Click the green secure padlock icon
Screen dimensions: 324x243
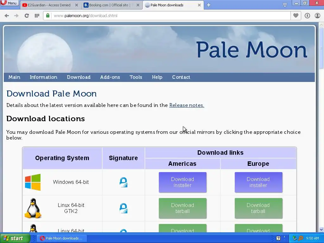(48, 16)
